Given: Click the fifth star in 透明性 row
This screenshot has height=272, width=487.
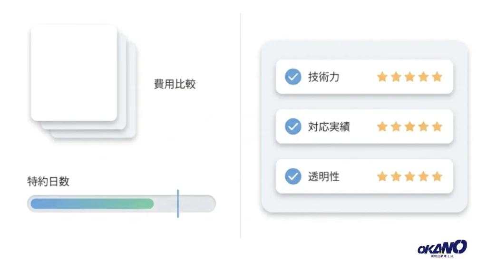Looking at the screenshot, I should tap(437, 176).
